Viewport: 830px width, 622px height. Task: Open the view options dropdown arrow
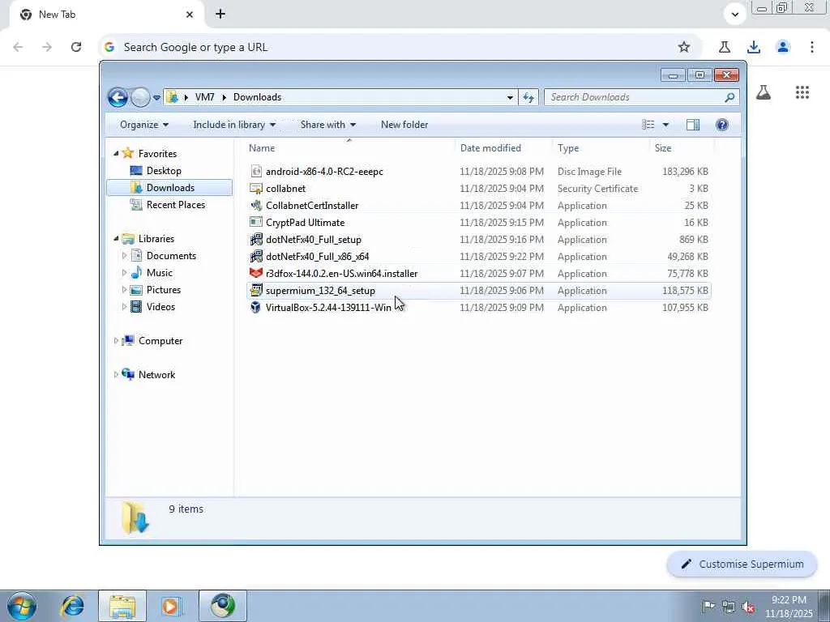click(666, 125)
